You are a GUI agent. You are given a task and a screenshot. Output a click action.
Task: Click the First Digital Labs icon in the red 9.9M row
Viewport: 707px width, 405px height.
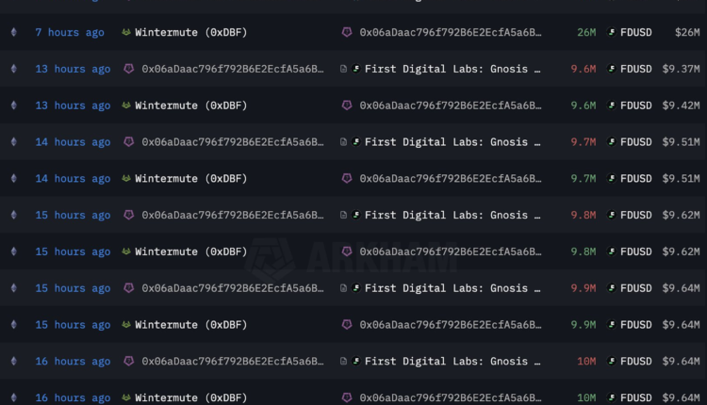pos(356,288)
